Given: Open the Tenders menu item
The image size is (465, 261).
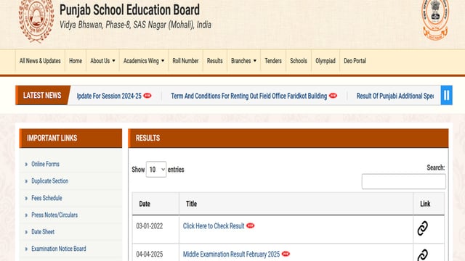Looking at the screenshot, I should 273,61.
